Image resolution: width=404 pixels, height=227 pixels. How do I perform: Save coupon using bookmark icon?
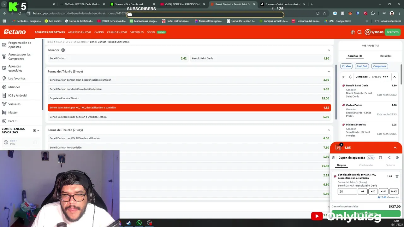pyautogui.click(x=380, y=158)
